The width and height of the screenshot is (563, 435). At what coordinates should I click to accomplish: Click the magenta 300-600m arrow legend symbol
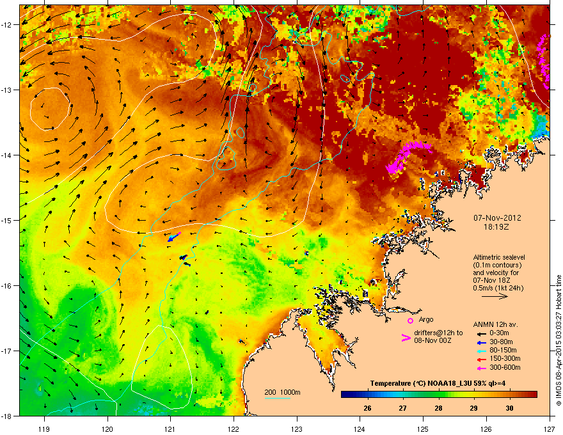pyautogui.click(x=481, y=368)
